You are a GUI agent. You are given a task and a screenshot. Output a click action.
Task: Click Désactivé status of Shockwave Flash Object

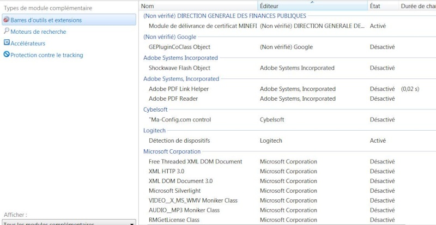(382, 68)
